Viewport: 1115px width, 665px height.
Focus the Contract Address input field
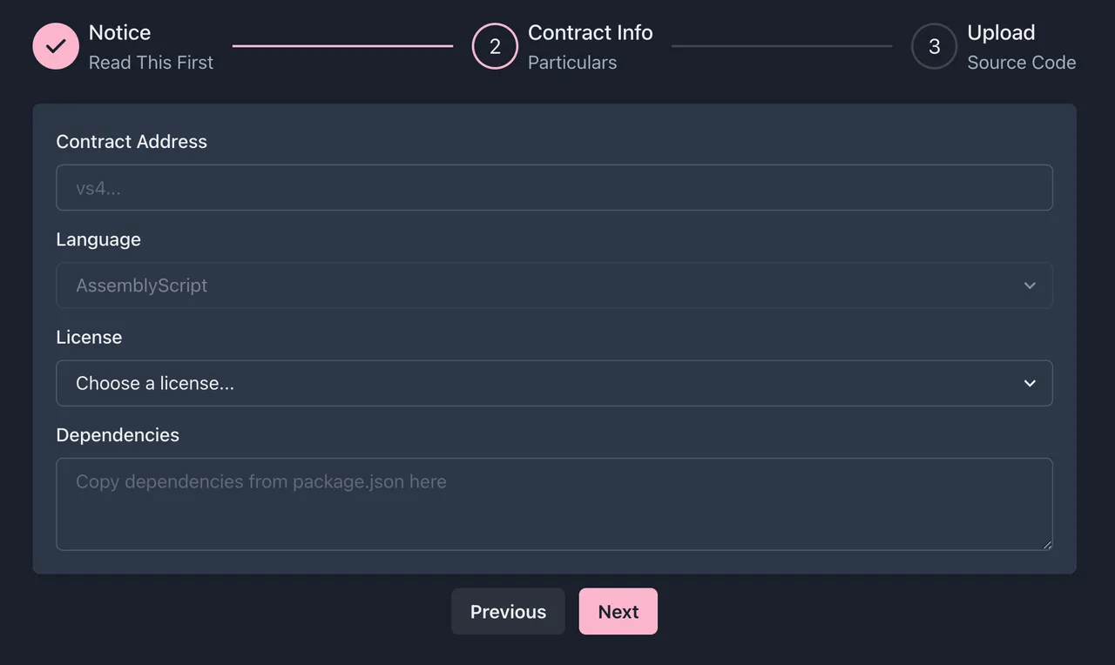pyautogui.click(x=554, y=187)
